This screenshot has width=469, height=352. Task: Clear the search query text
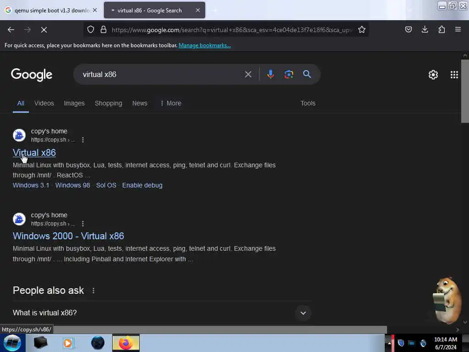[248, 74]
